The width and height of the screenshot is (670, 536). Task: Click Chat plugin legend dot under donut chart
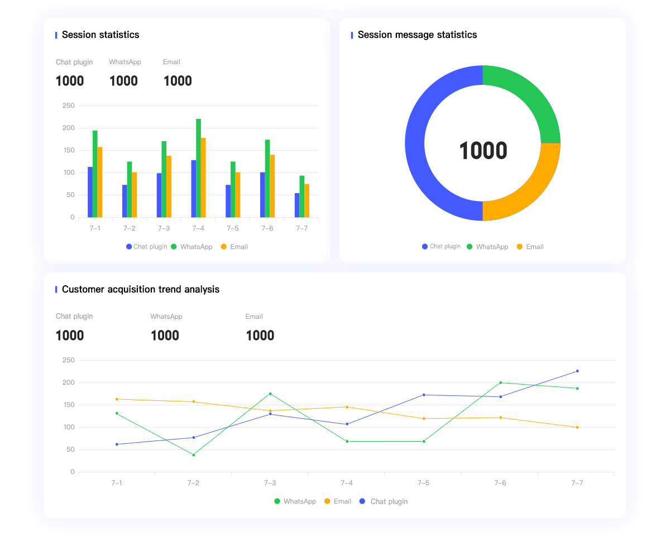coord(425,247)
